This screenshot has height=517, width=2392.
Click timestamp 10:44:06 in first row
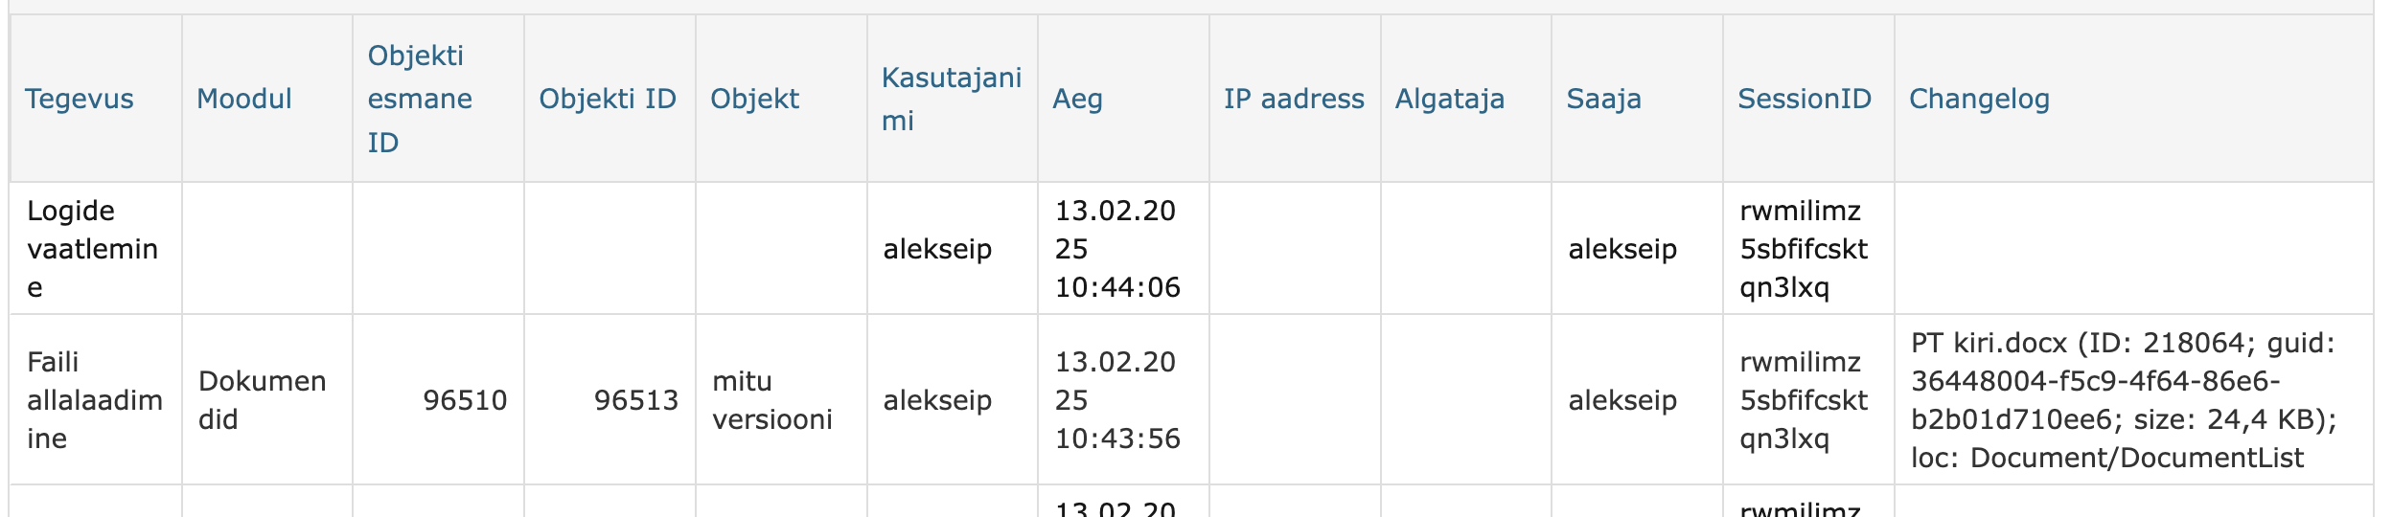pyautogui.click(x=1117, y=287)
